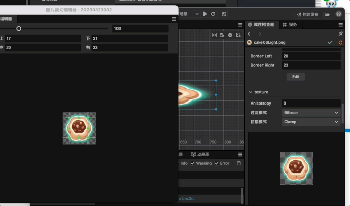Click the cake06Light.png asset icon
Viewport: 350px width, 206px height.
click(250, 42)
